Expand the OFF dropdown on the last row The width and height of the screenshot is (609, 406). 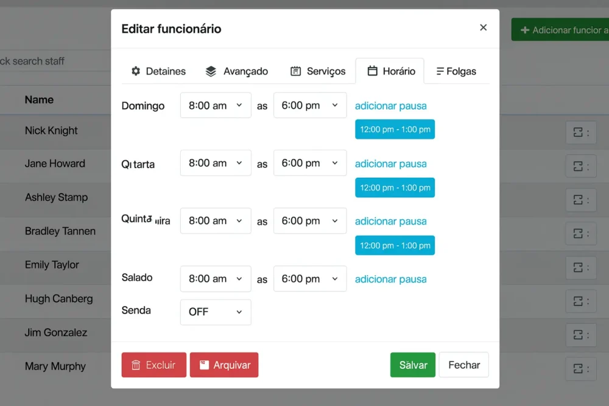point(216,312)
